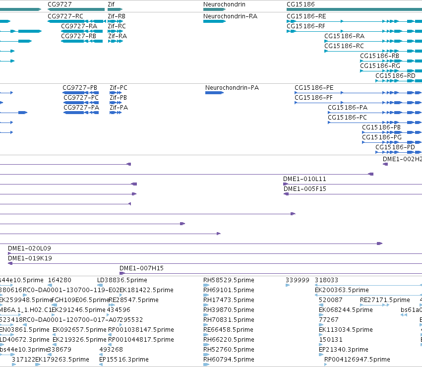Click the RH58529.5prime EST
The height and width of the screenshot is (367, 422).
point(229,280)
